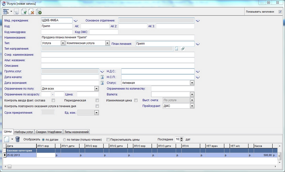Expand the Ед. изм. dropdown
Screen dimensions: 285x172
click(97, 113)
